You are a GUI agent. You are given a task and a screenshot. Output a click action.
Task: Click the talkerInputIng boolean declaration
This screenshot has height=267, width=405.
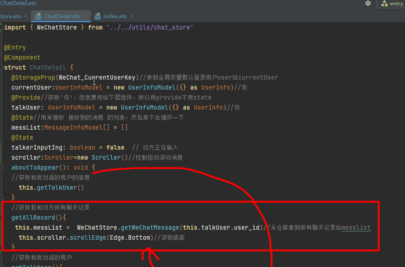point(39,147)
